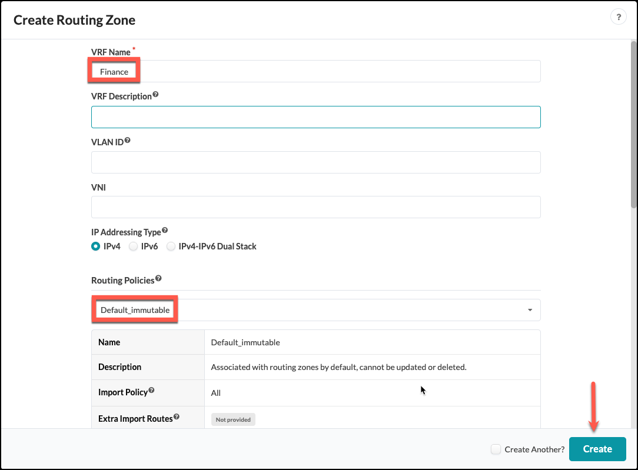Focus the VRF Description text field
Viewport: 638px width, 470px height.
[x=315, y=117]
